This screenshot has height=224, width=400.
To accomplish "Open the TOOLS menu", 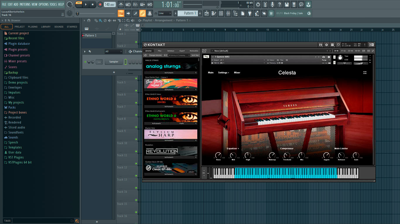I will click(53, 4).
